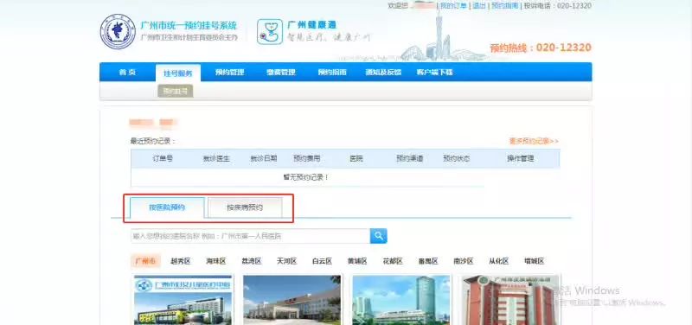
Task: Filter hospitals by 天河区
Action: point(286,261)
